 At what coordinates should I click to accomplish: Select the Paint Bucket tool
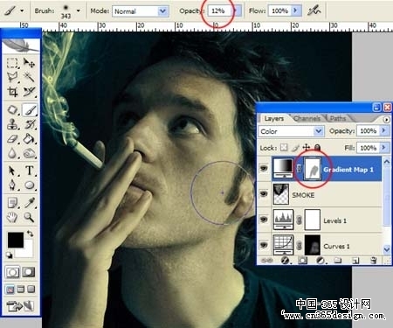pyautogui.click(x=30, y=139)
